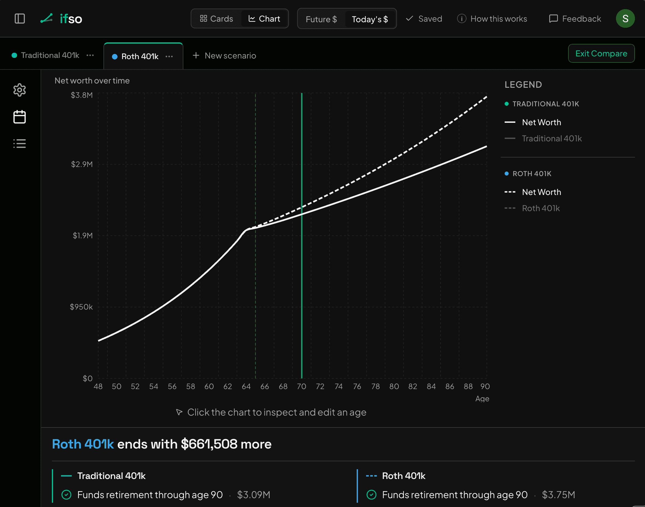Click the $3.75M ending value
The width and height of the screenshot is (645, 507).
(558, 495)
